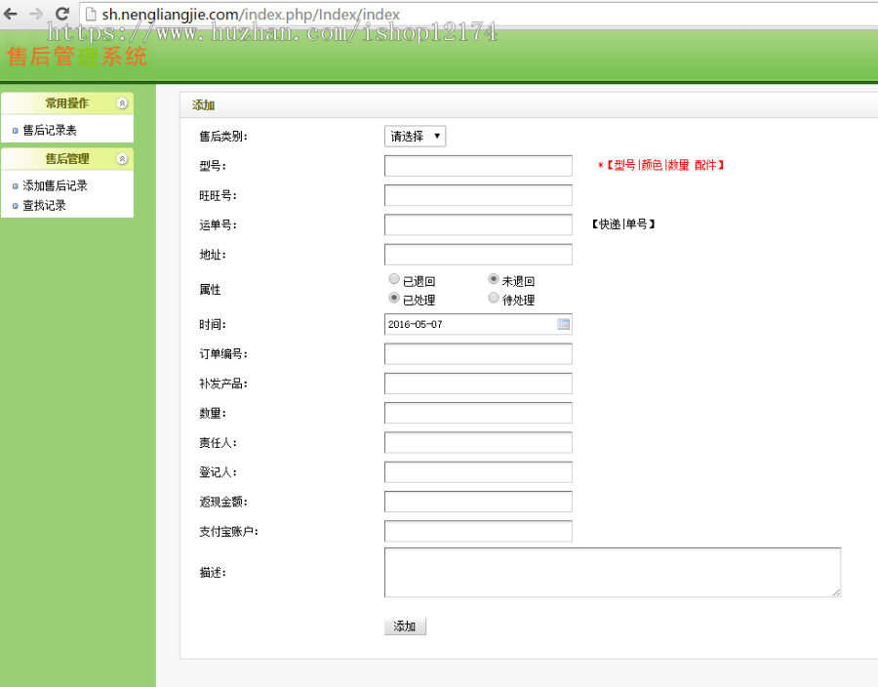This screenshot has height=687, width=878.
Task: Click the browser refresh icon
Action: tap(61, 15)
